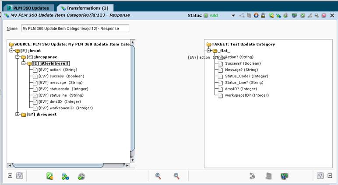Click the green checkmark gear icon in header toolbar
Screen dimensions: 338x185
pyautogui.click(x=285, y=15)
